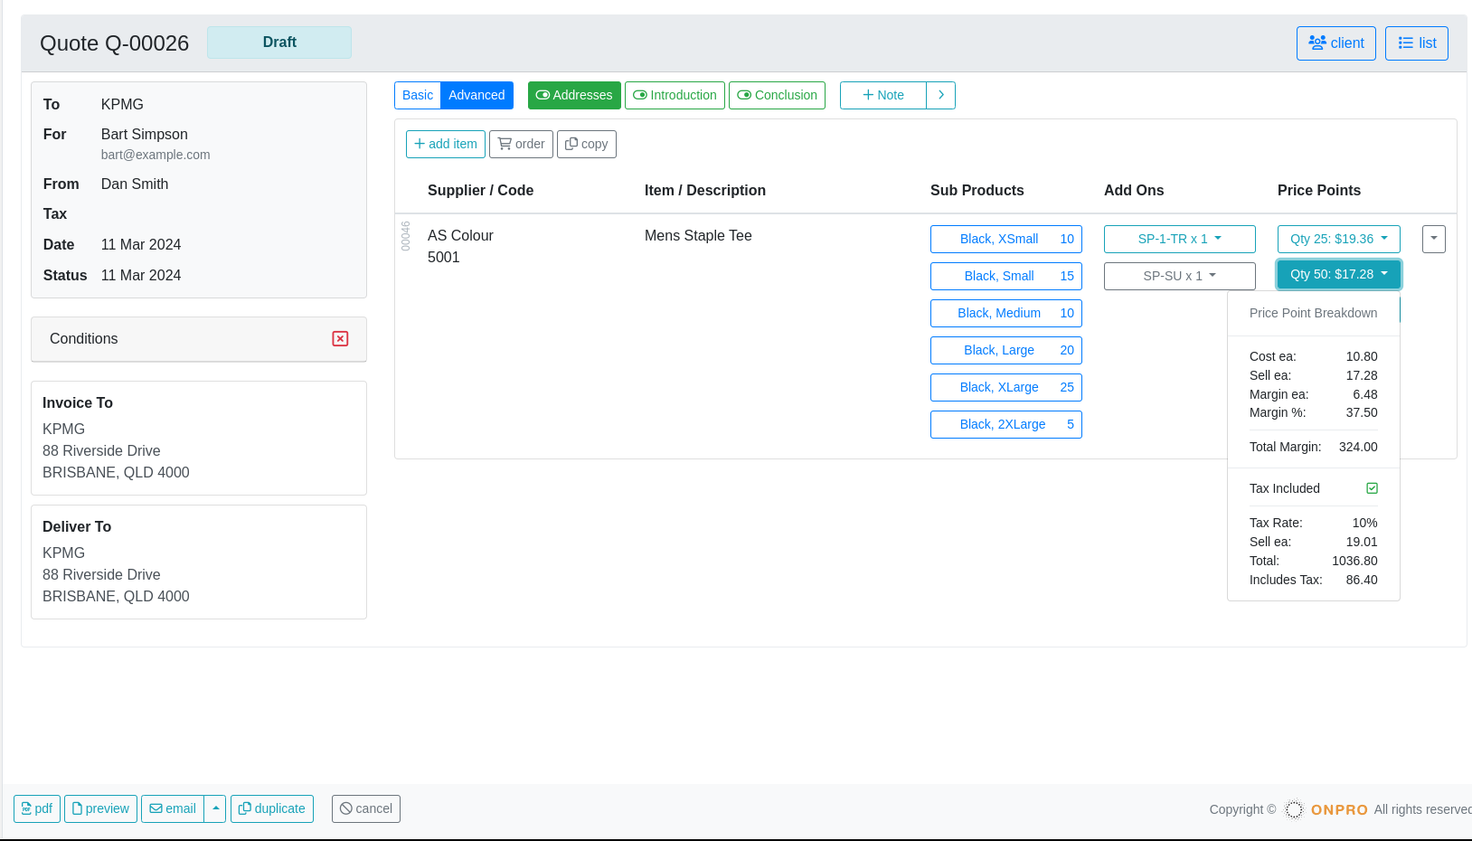Image resolution: width=1472 pixels, height=841 pixels.
Task: Go to the quotes list
Action: (1416, 43)
